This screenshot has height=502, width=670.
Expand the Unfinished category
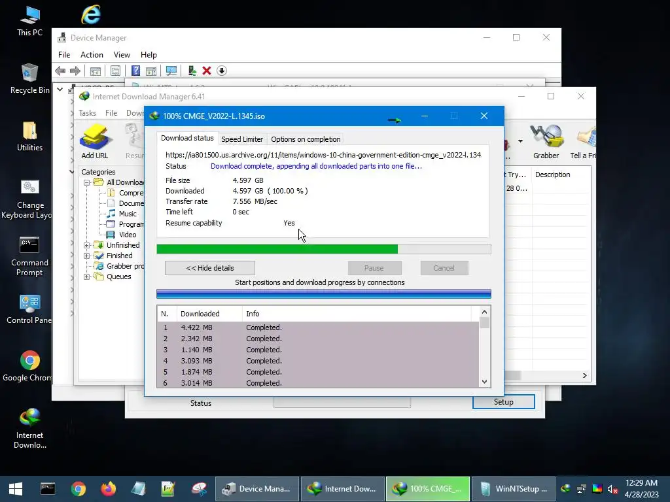(x=87, y=245)
